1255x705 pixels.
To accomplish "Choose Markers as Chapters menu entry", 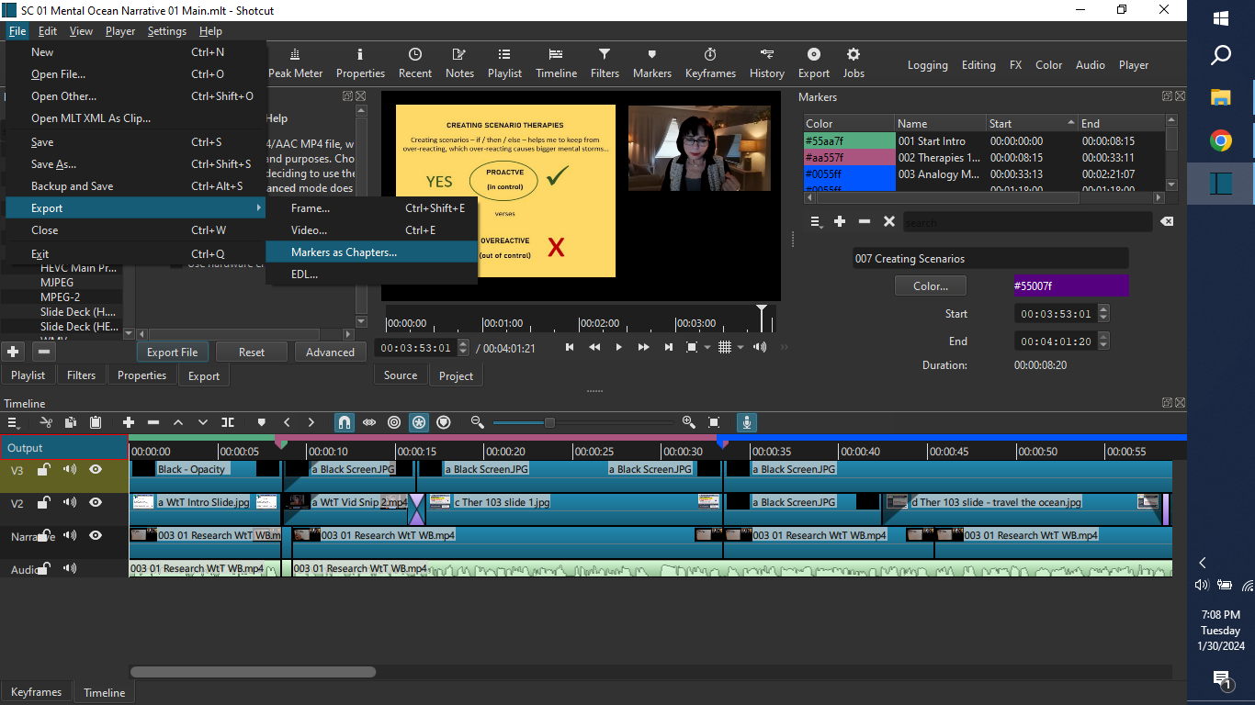I will (344, 252).
